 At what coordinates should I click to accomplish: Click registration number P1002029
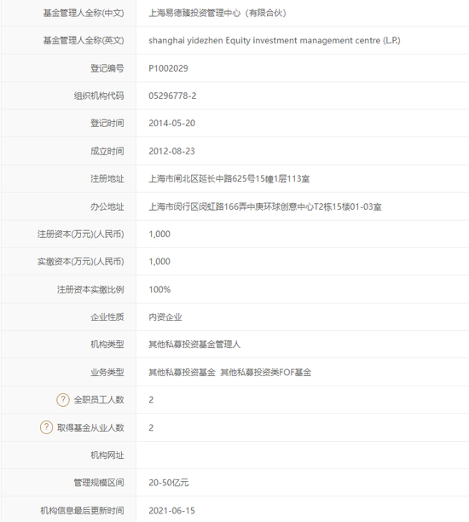coord(168,68)
